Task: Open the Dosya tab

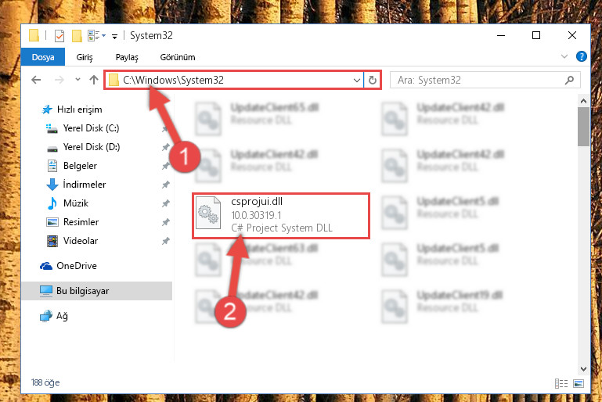Action: 43,57
